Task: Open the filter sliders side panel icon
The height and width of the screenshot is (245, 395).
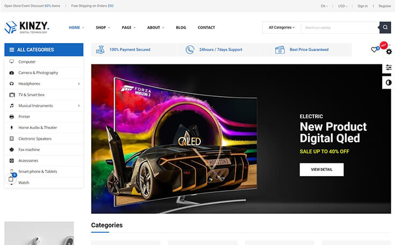Action: [389, 67]
